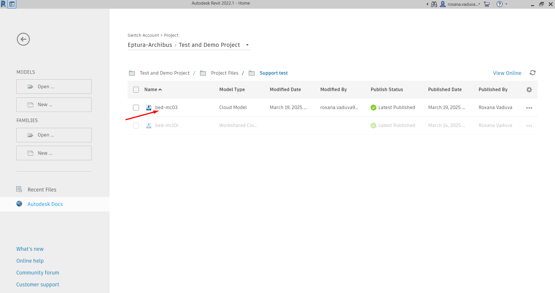Click the back arrow circle icon
This screenshot has width=555, height=293.
(23, 39)
